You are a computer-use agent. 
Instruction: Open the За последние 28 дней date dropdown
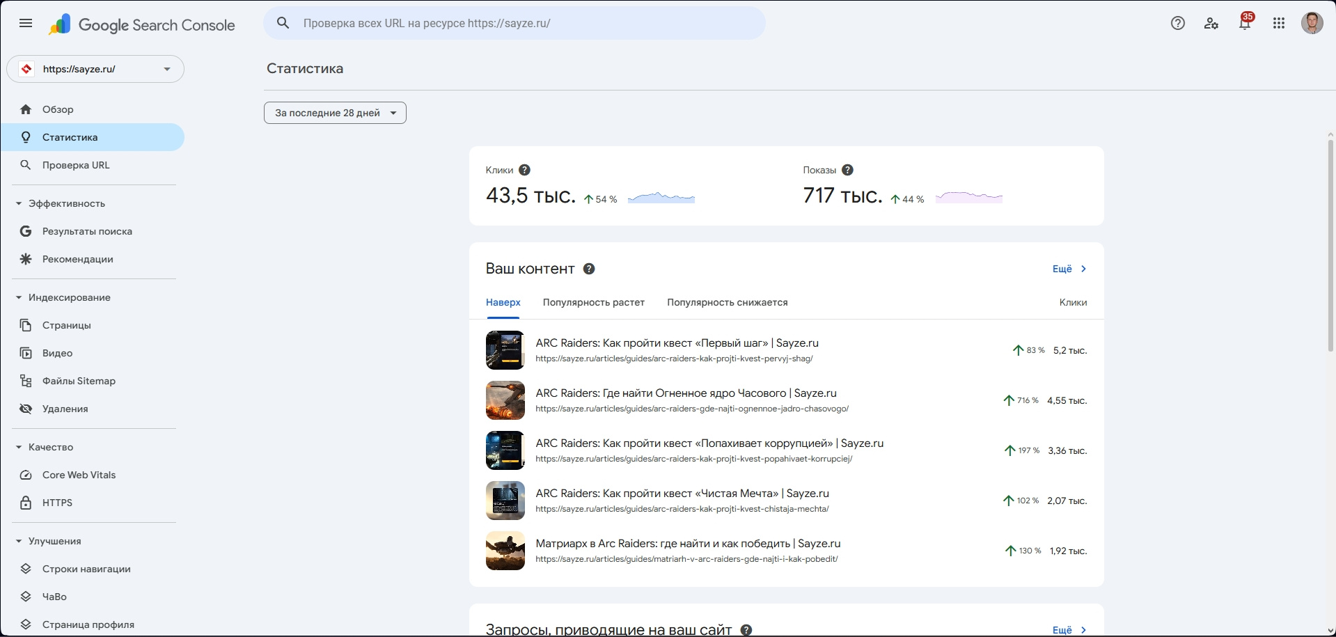tap(335, 113)
